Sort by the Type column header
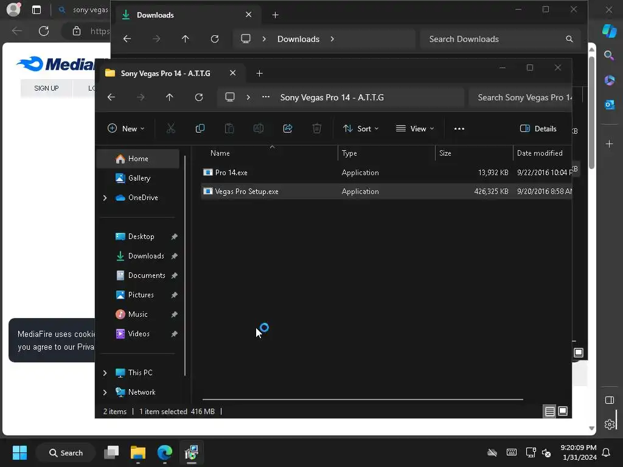The width and height of the screenshot is (623, 467). pyautogui.click(x=349, y=153)
